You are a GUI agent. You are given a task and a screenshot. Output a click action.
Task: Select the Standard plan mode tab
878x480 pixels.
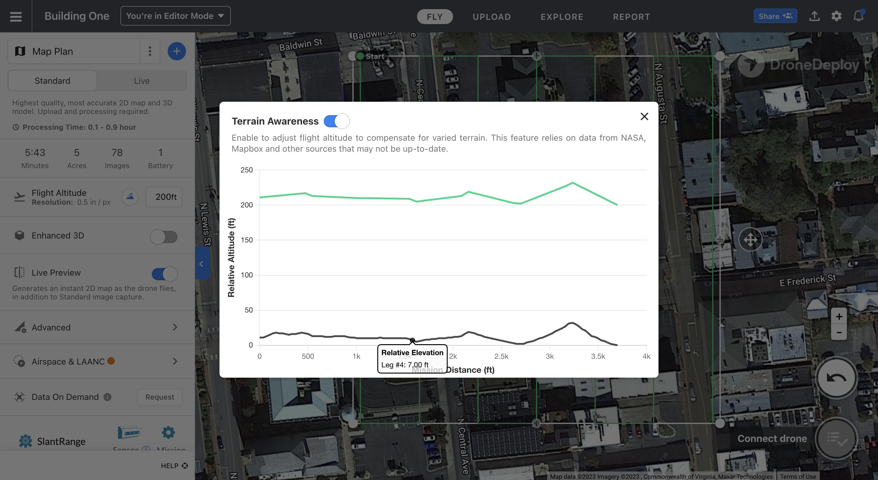[52, 81]
